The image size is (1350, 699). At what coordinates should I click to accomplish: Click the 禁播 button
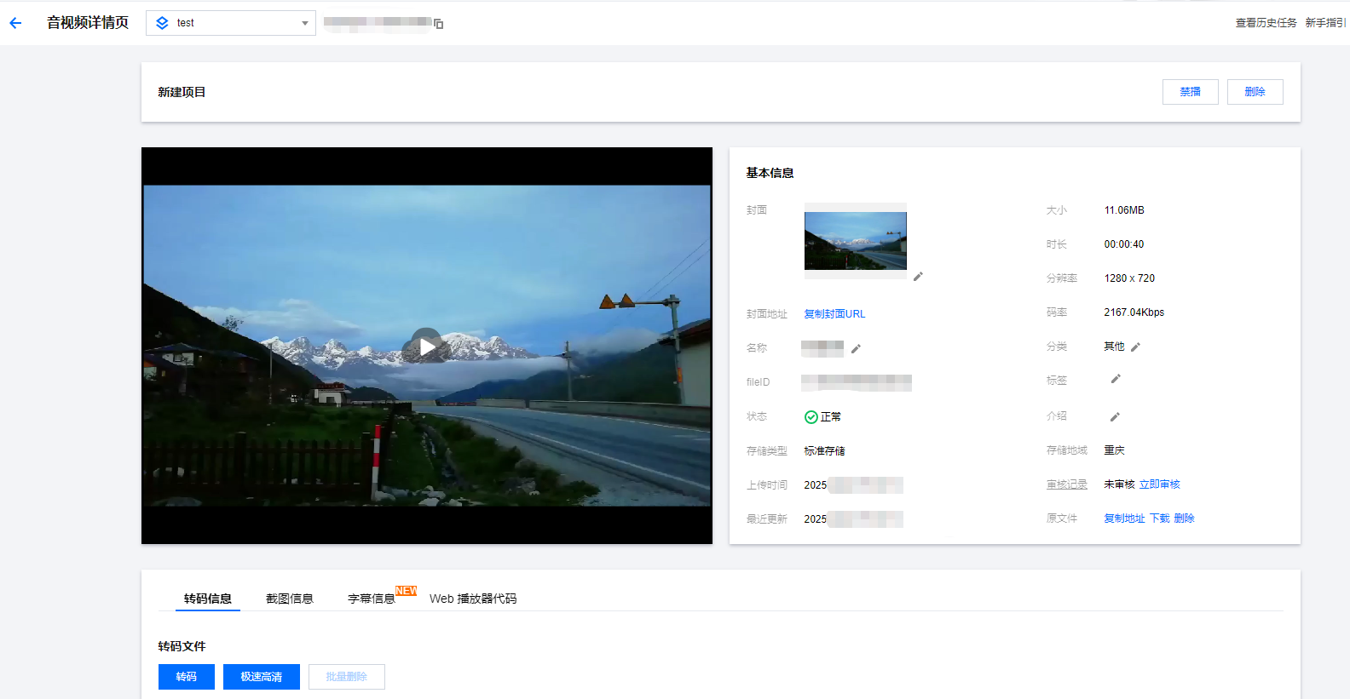[x=1190, y=92]
